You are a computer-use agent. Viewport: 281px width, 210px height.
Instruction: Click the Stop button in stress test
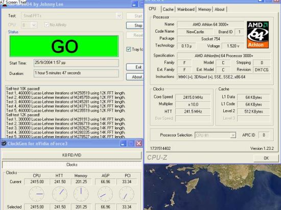tap(135, 25)
